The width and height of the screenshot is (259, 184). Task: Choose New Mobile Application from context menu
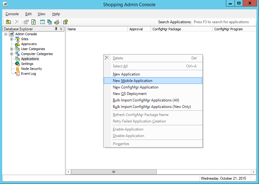[x=133, y=81]
